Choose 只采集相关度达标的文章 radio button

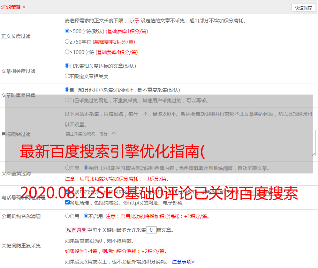pyautogui.click(x=67, y=66)
